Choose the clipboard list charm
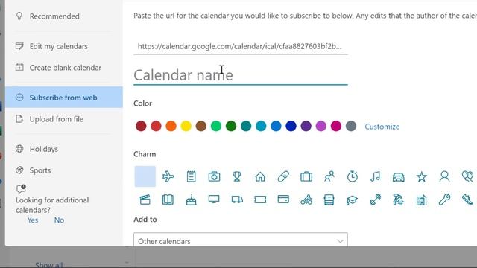477x268 pixels. pyautogui.click(x=191, y=176)
